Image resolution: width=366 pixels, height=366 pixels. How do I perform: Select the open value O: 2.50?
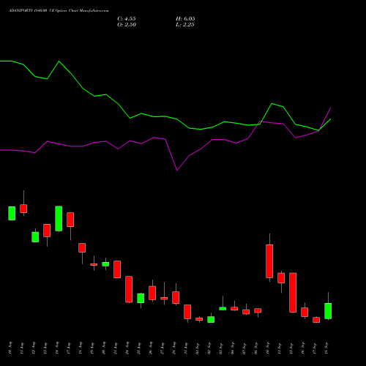[x=127, y=25]
